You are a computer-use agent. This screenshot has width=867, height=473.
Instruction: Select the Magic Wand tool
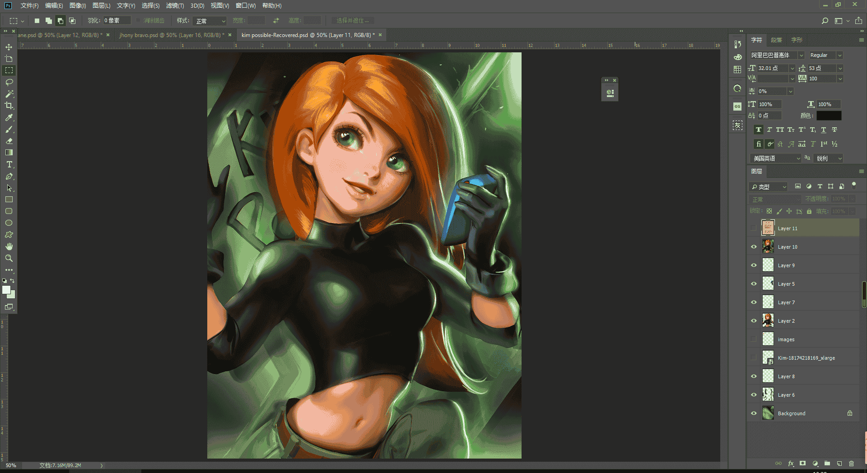point(9,94)
